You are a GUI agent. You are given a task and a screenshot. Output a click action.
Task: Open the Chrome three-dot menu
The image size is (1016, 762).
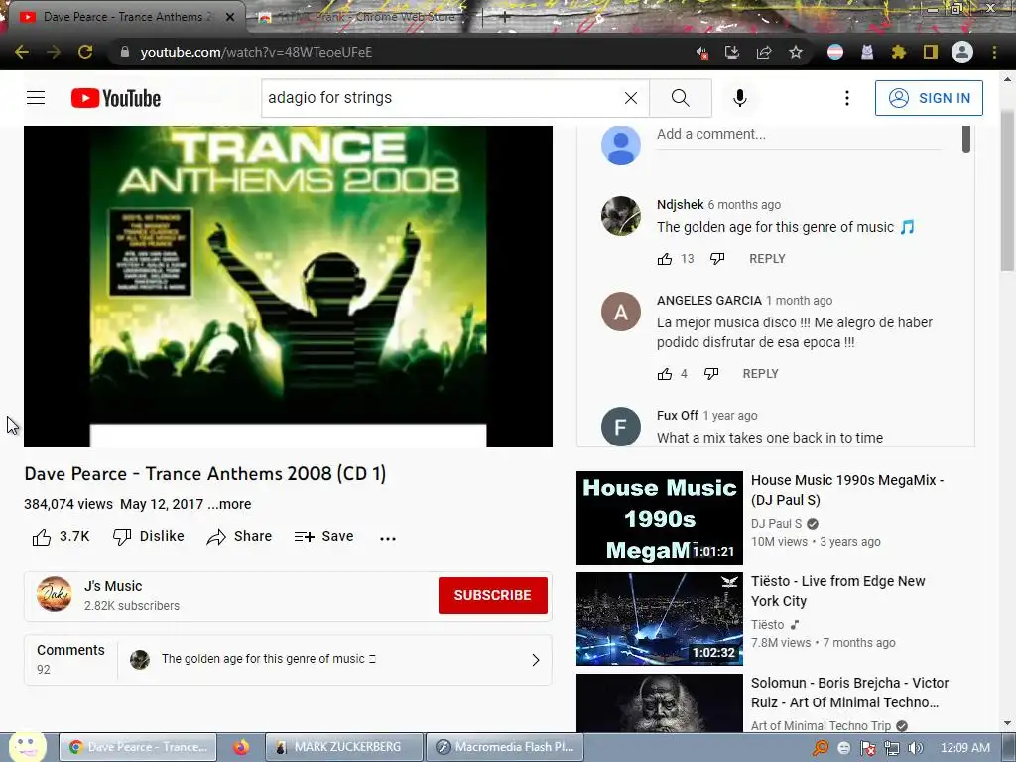coord(994,52)
